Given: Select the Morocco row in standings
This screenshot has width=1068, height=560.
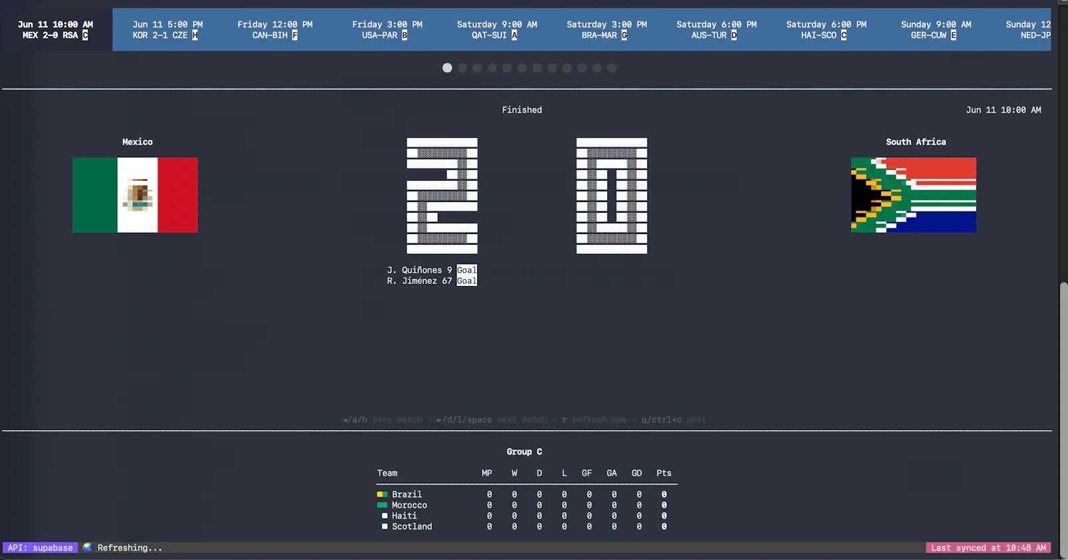Looking at the screenshot, I should pyautogui.click(x=527, y=505).
